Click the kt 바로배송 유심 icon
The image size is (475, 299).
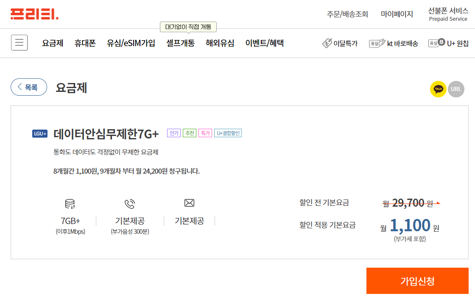pyautogui.click(x=377, y=43)
